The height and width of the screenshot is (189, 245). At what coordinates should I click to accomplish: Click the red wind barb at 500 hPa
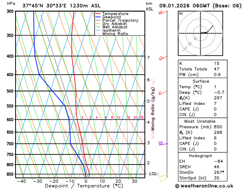click(x=163, y=93)
